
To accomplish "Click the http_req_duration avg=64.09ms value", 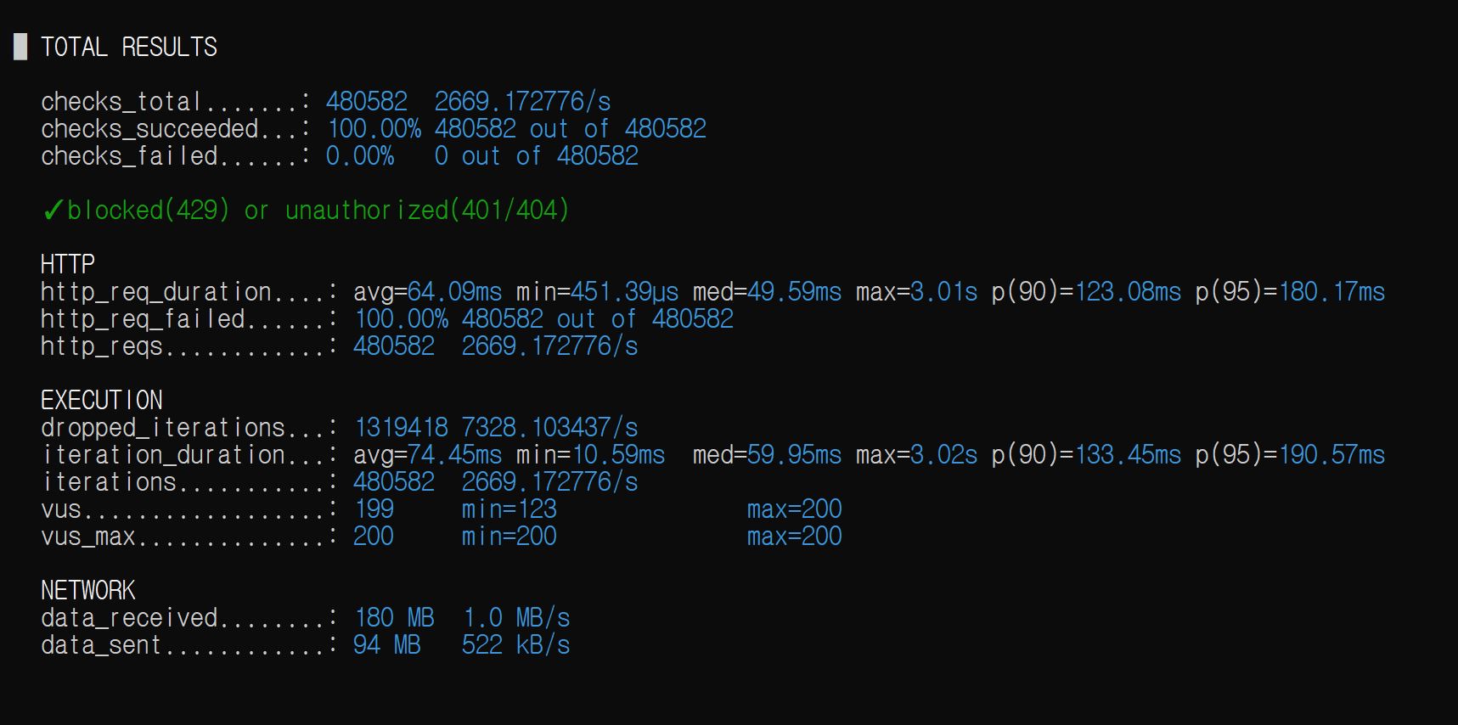I will [427, 292].
